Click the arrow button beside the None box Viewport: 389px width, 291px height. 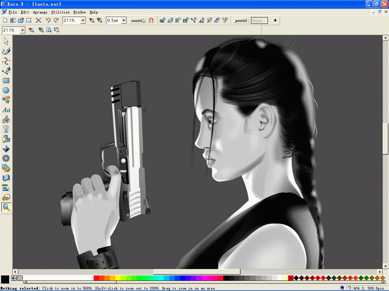point(275,20)
